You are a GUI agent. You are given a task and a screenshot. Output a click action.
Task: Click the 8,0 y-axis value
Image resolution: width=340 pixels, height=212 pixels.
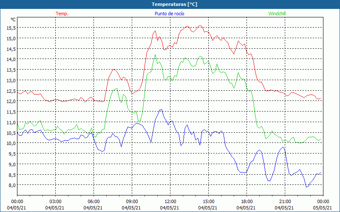click(12, 185)
